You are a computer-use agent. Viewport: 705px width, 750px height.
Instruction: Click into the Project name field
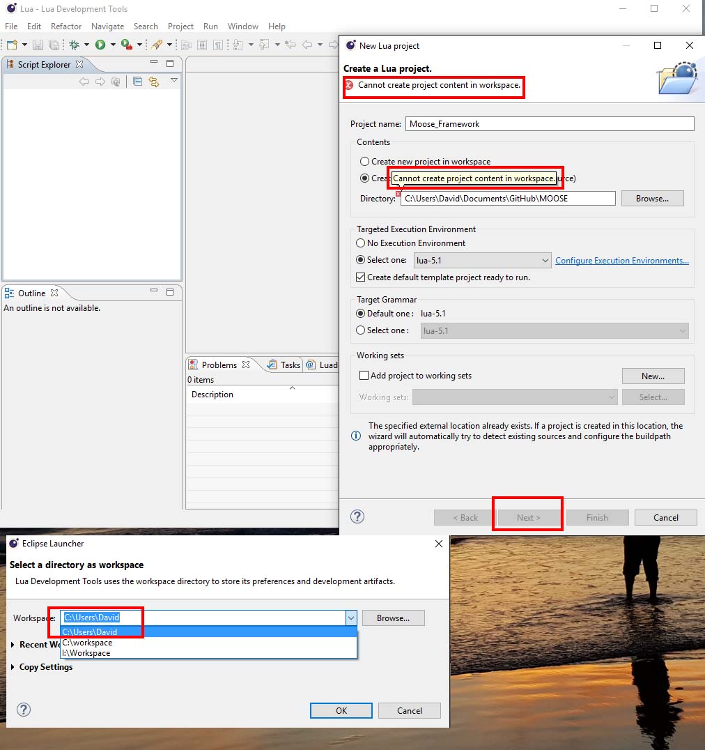(550, 124)
